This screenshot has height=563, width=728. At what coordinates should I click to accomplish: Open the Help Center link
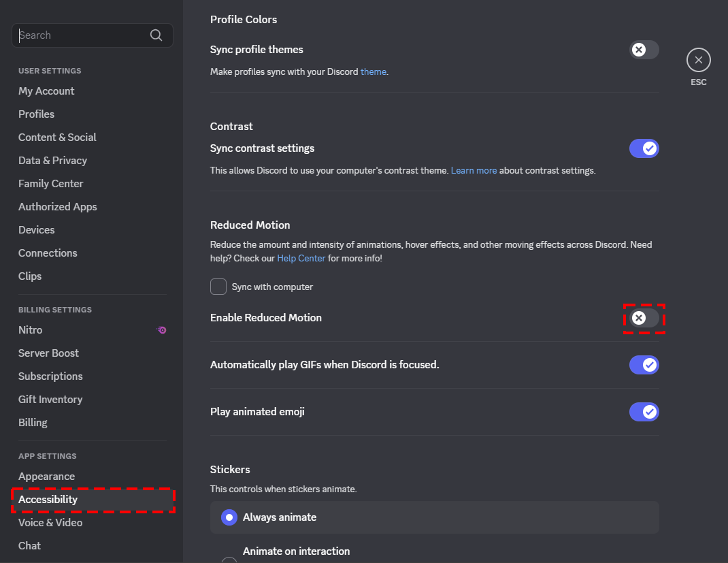pos(301,257)
